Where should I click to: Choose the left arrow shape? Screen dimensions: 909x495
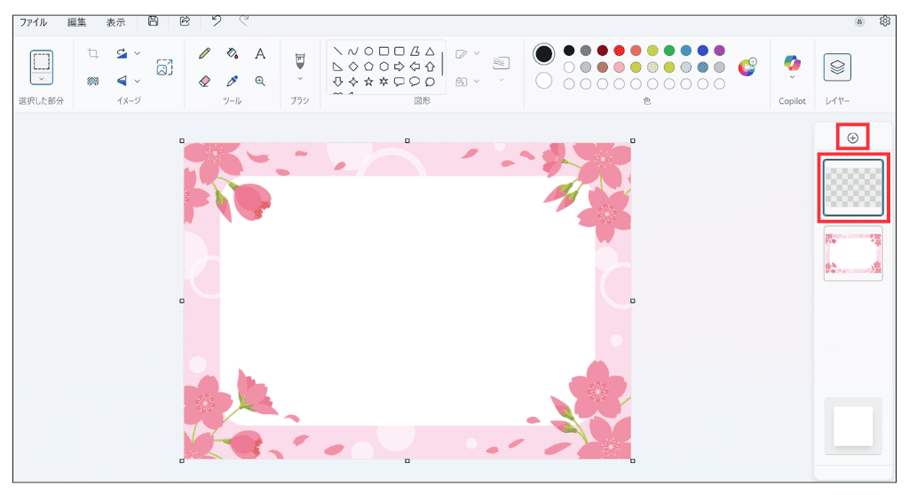pos(415,67)
